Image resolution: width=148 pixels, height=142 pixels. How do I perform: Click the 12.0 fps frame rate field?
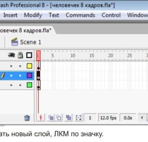point(108,118)
